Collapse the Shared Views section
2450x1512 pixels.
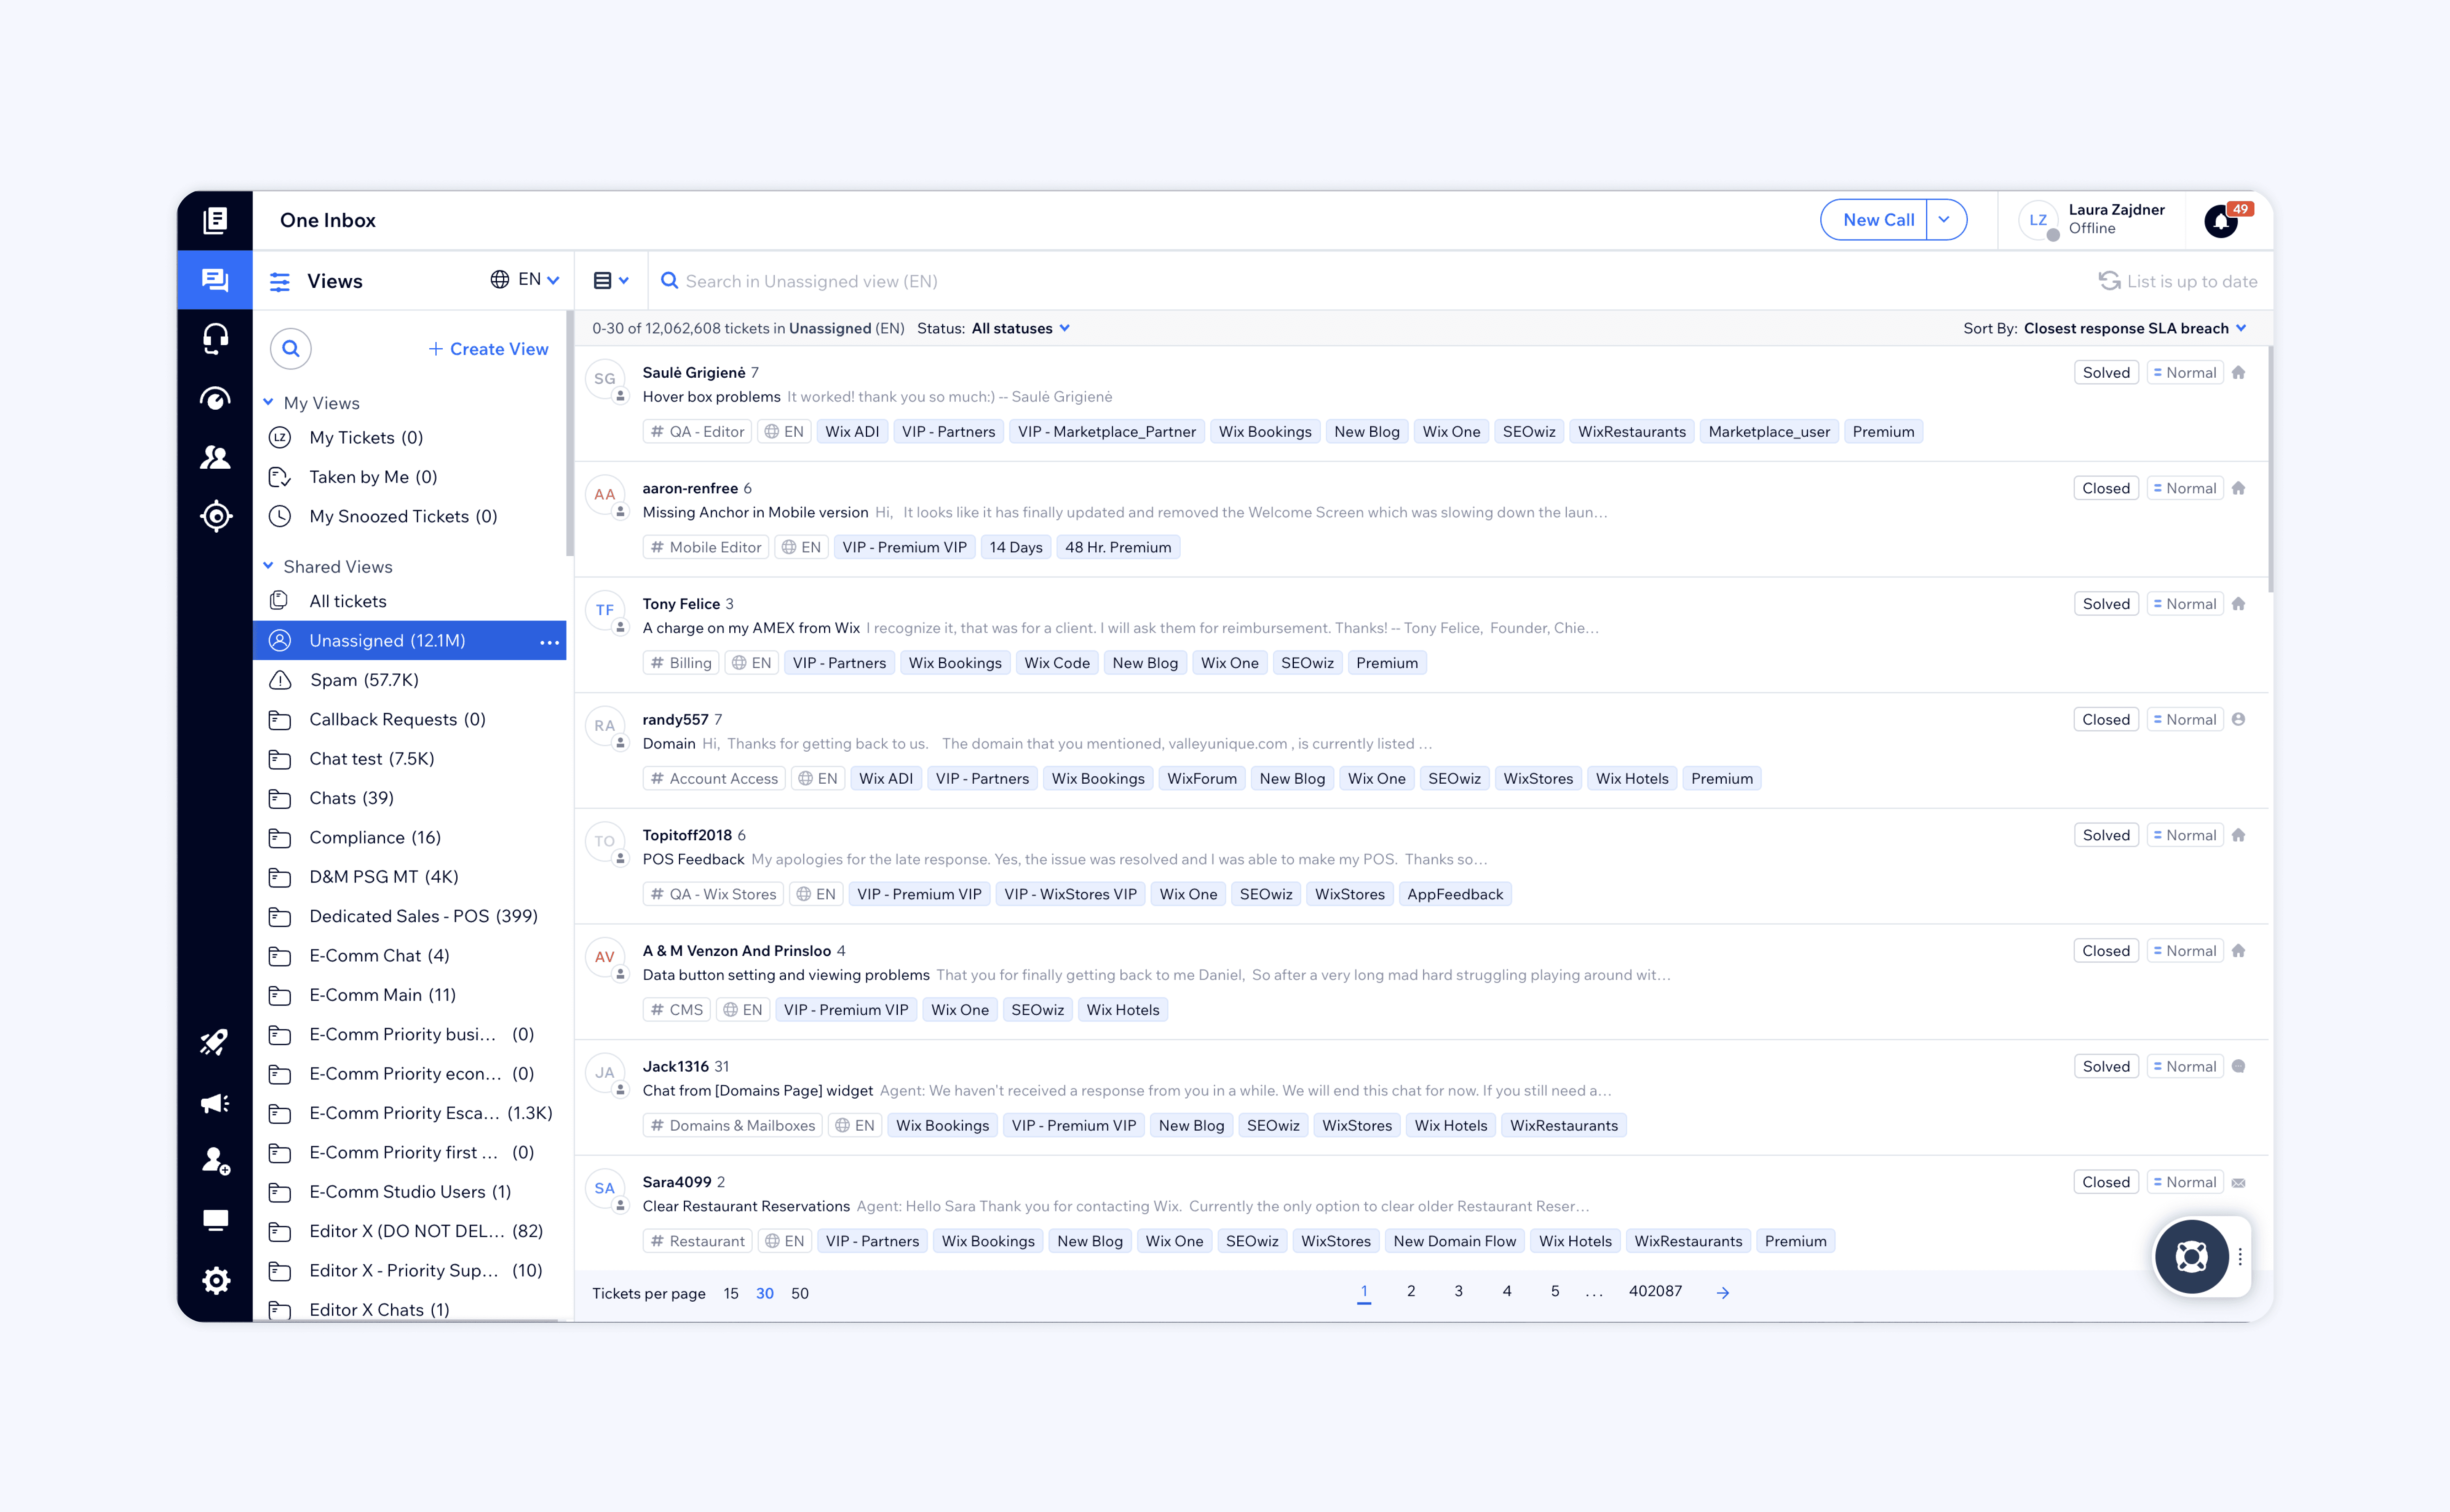pyautogui.click(x=269, y=566)
